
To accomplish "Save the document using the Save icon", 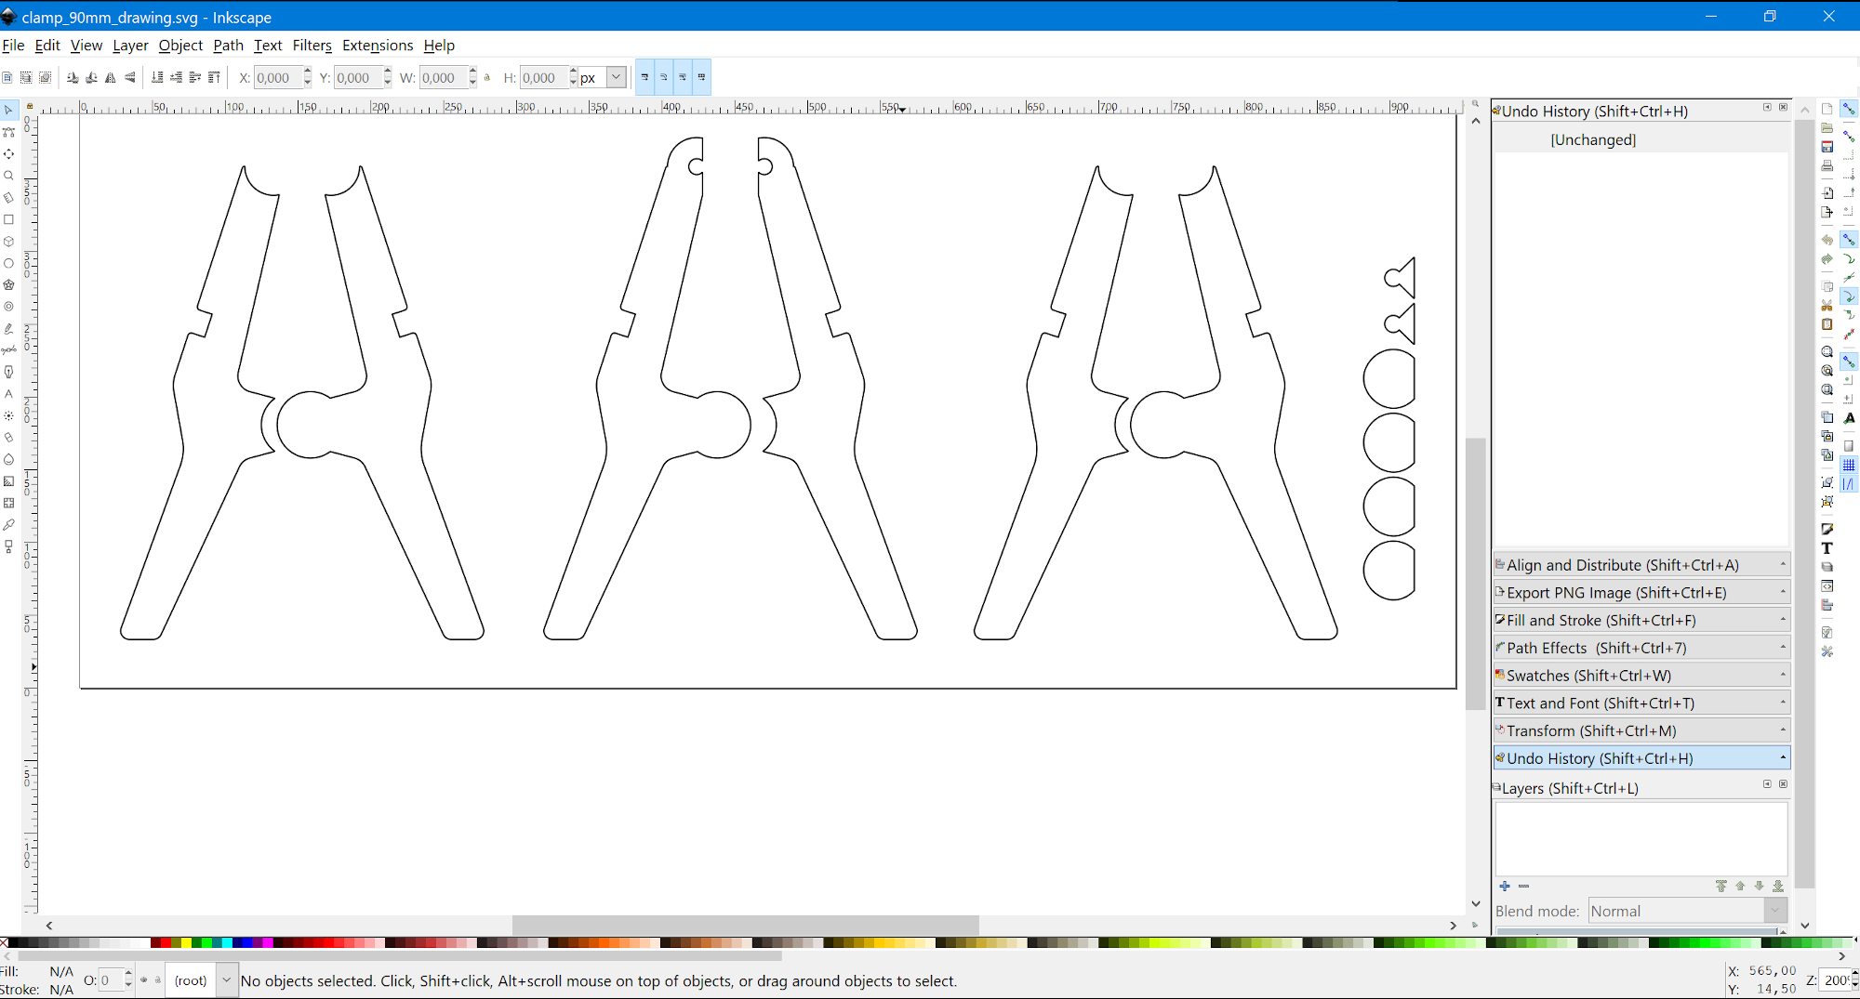I will [x=1827, y=147].
